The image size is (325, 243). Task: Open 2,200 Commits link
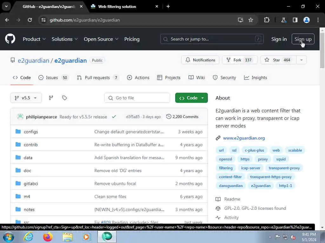click(x=182, y=116)
